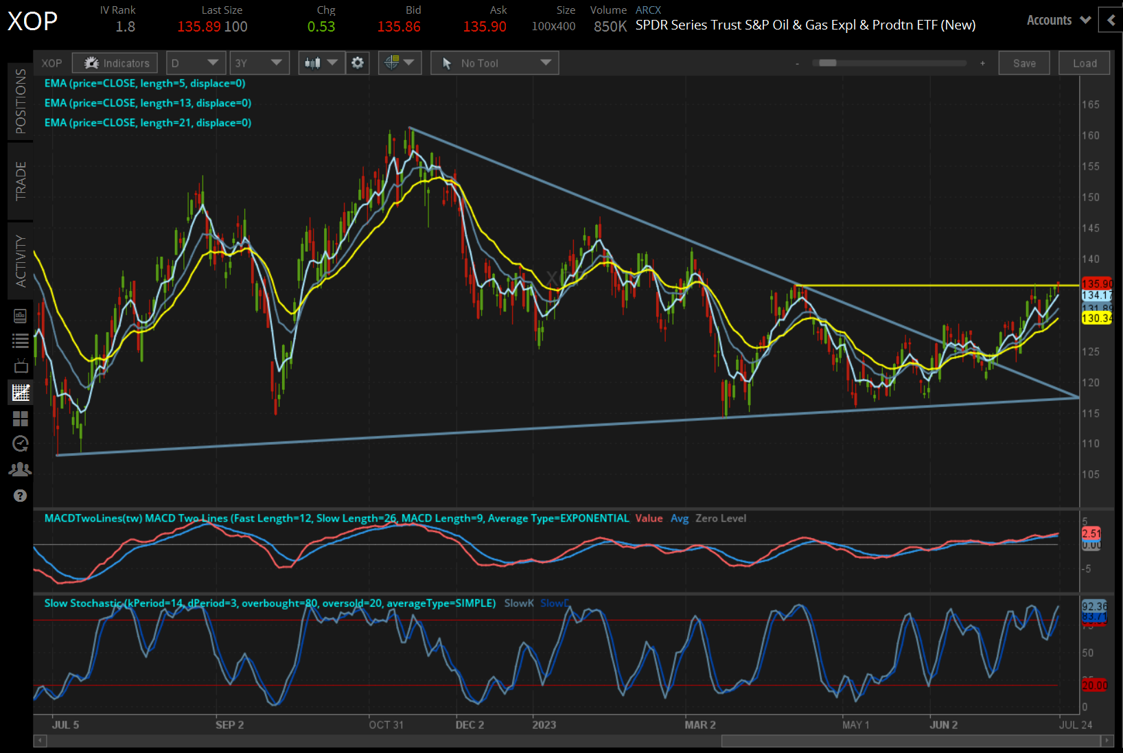Toggle SlowK in the Slow Stochastic study

coord(519,603)
